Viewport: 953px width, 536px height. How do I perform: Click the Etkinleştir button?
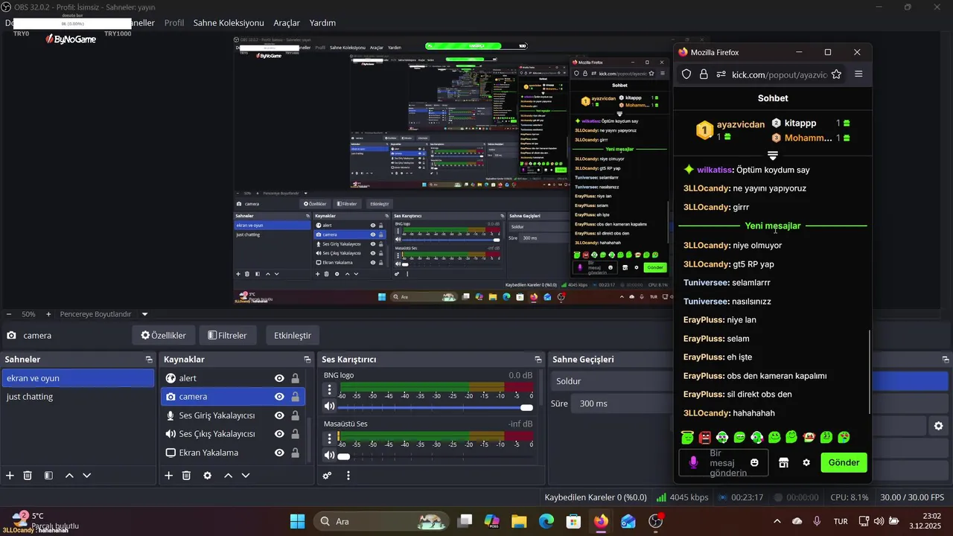pyautogui.click(x=293, y=336)
